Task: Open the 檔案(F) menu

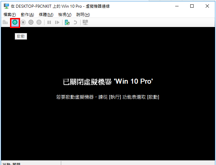Action: tap(10, 15)
